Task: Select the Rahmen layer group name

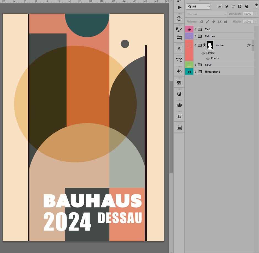Action: (x=210, y=36)
